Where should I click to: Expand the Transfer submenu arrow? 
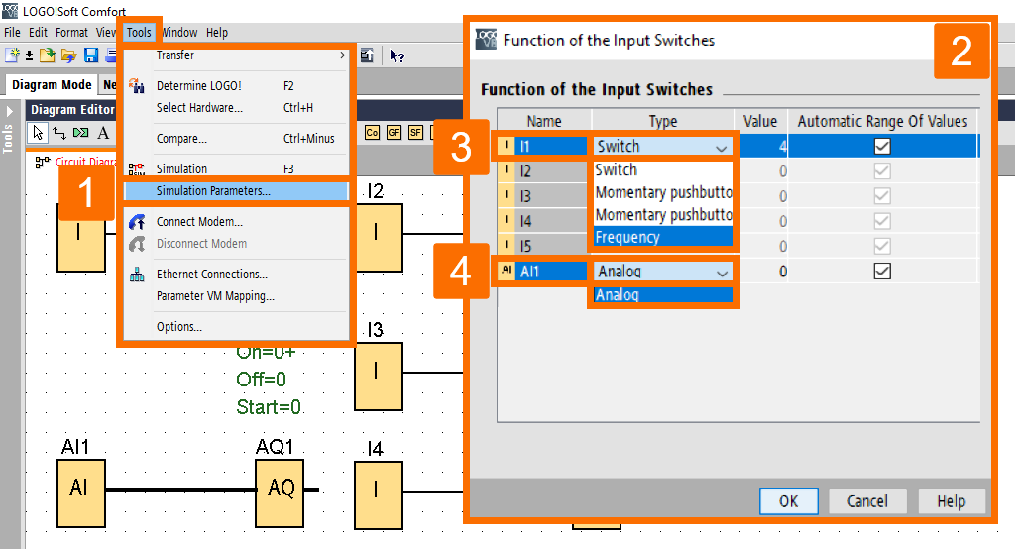(x=342, y=55)
